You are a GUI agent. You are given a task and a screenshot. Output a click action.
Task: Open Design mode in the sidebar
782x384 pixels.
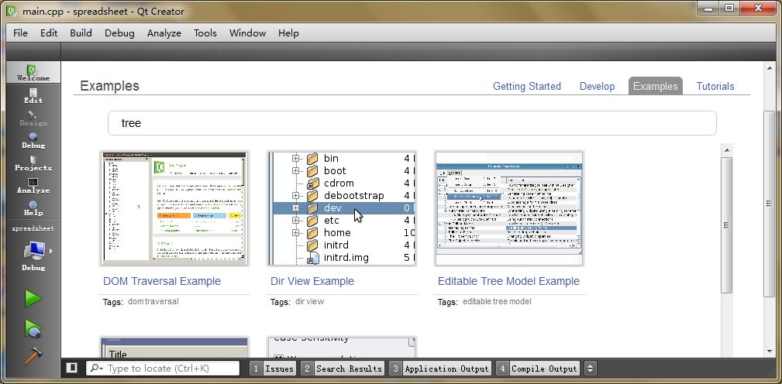click(33, 118)
